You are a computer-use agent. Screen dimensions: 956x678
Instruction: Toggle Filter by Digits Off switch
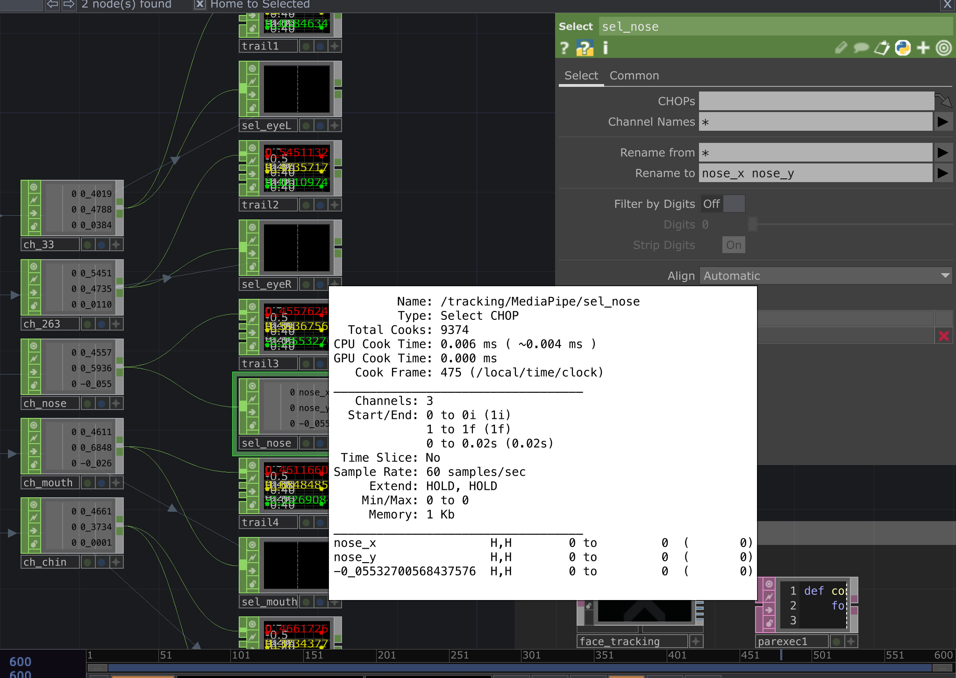pos(722,204)
